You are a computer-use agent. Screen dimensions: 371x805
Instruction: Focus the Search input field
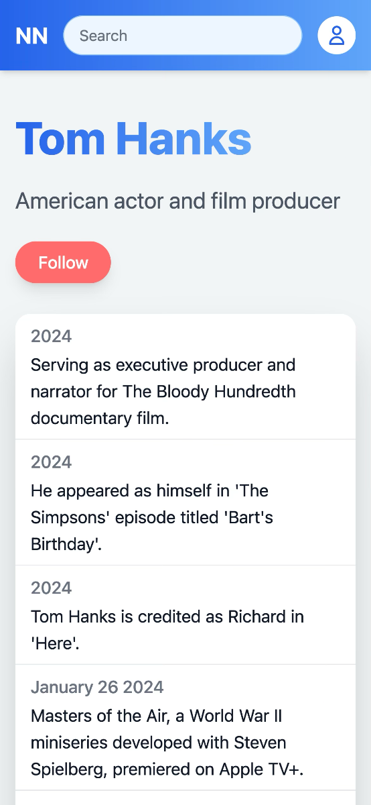[x=183, y=36]
